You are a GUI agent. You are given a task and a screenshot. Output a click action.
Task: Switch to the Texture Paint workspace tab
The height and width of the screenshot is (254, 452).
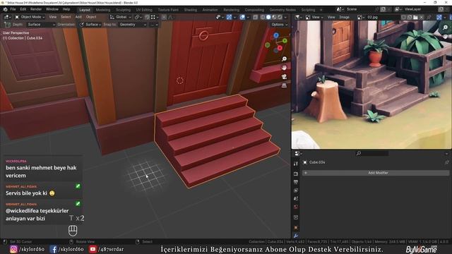(168, 10)
